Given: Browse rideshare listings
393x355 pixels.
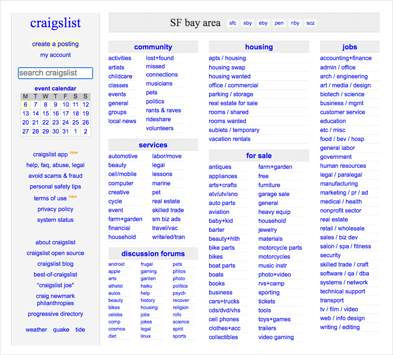Looking at the screenshot, I should pyautogui.click(x=158, y=120).
